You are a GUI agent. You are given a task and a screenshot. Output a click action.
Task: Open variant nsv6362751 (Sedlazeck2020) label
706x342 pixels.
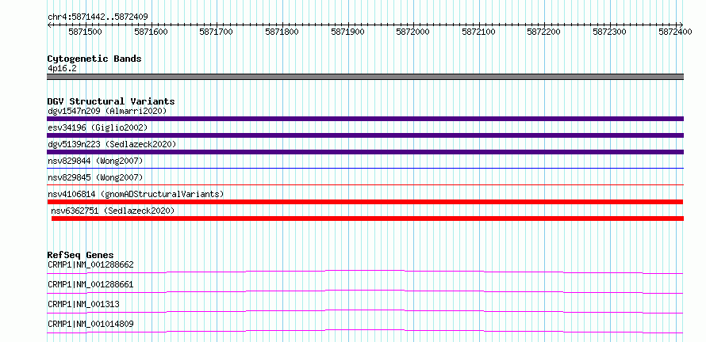(x=113, y=211)
